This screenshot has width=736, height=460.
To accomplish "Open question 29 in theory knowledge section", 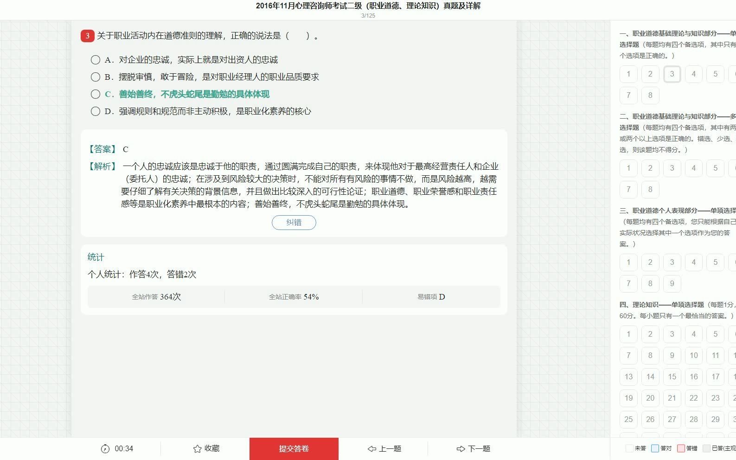I will (716, 419).
